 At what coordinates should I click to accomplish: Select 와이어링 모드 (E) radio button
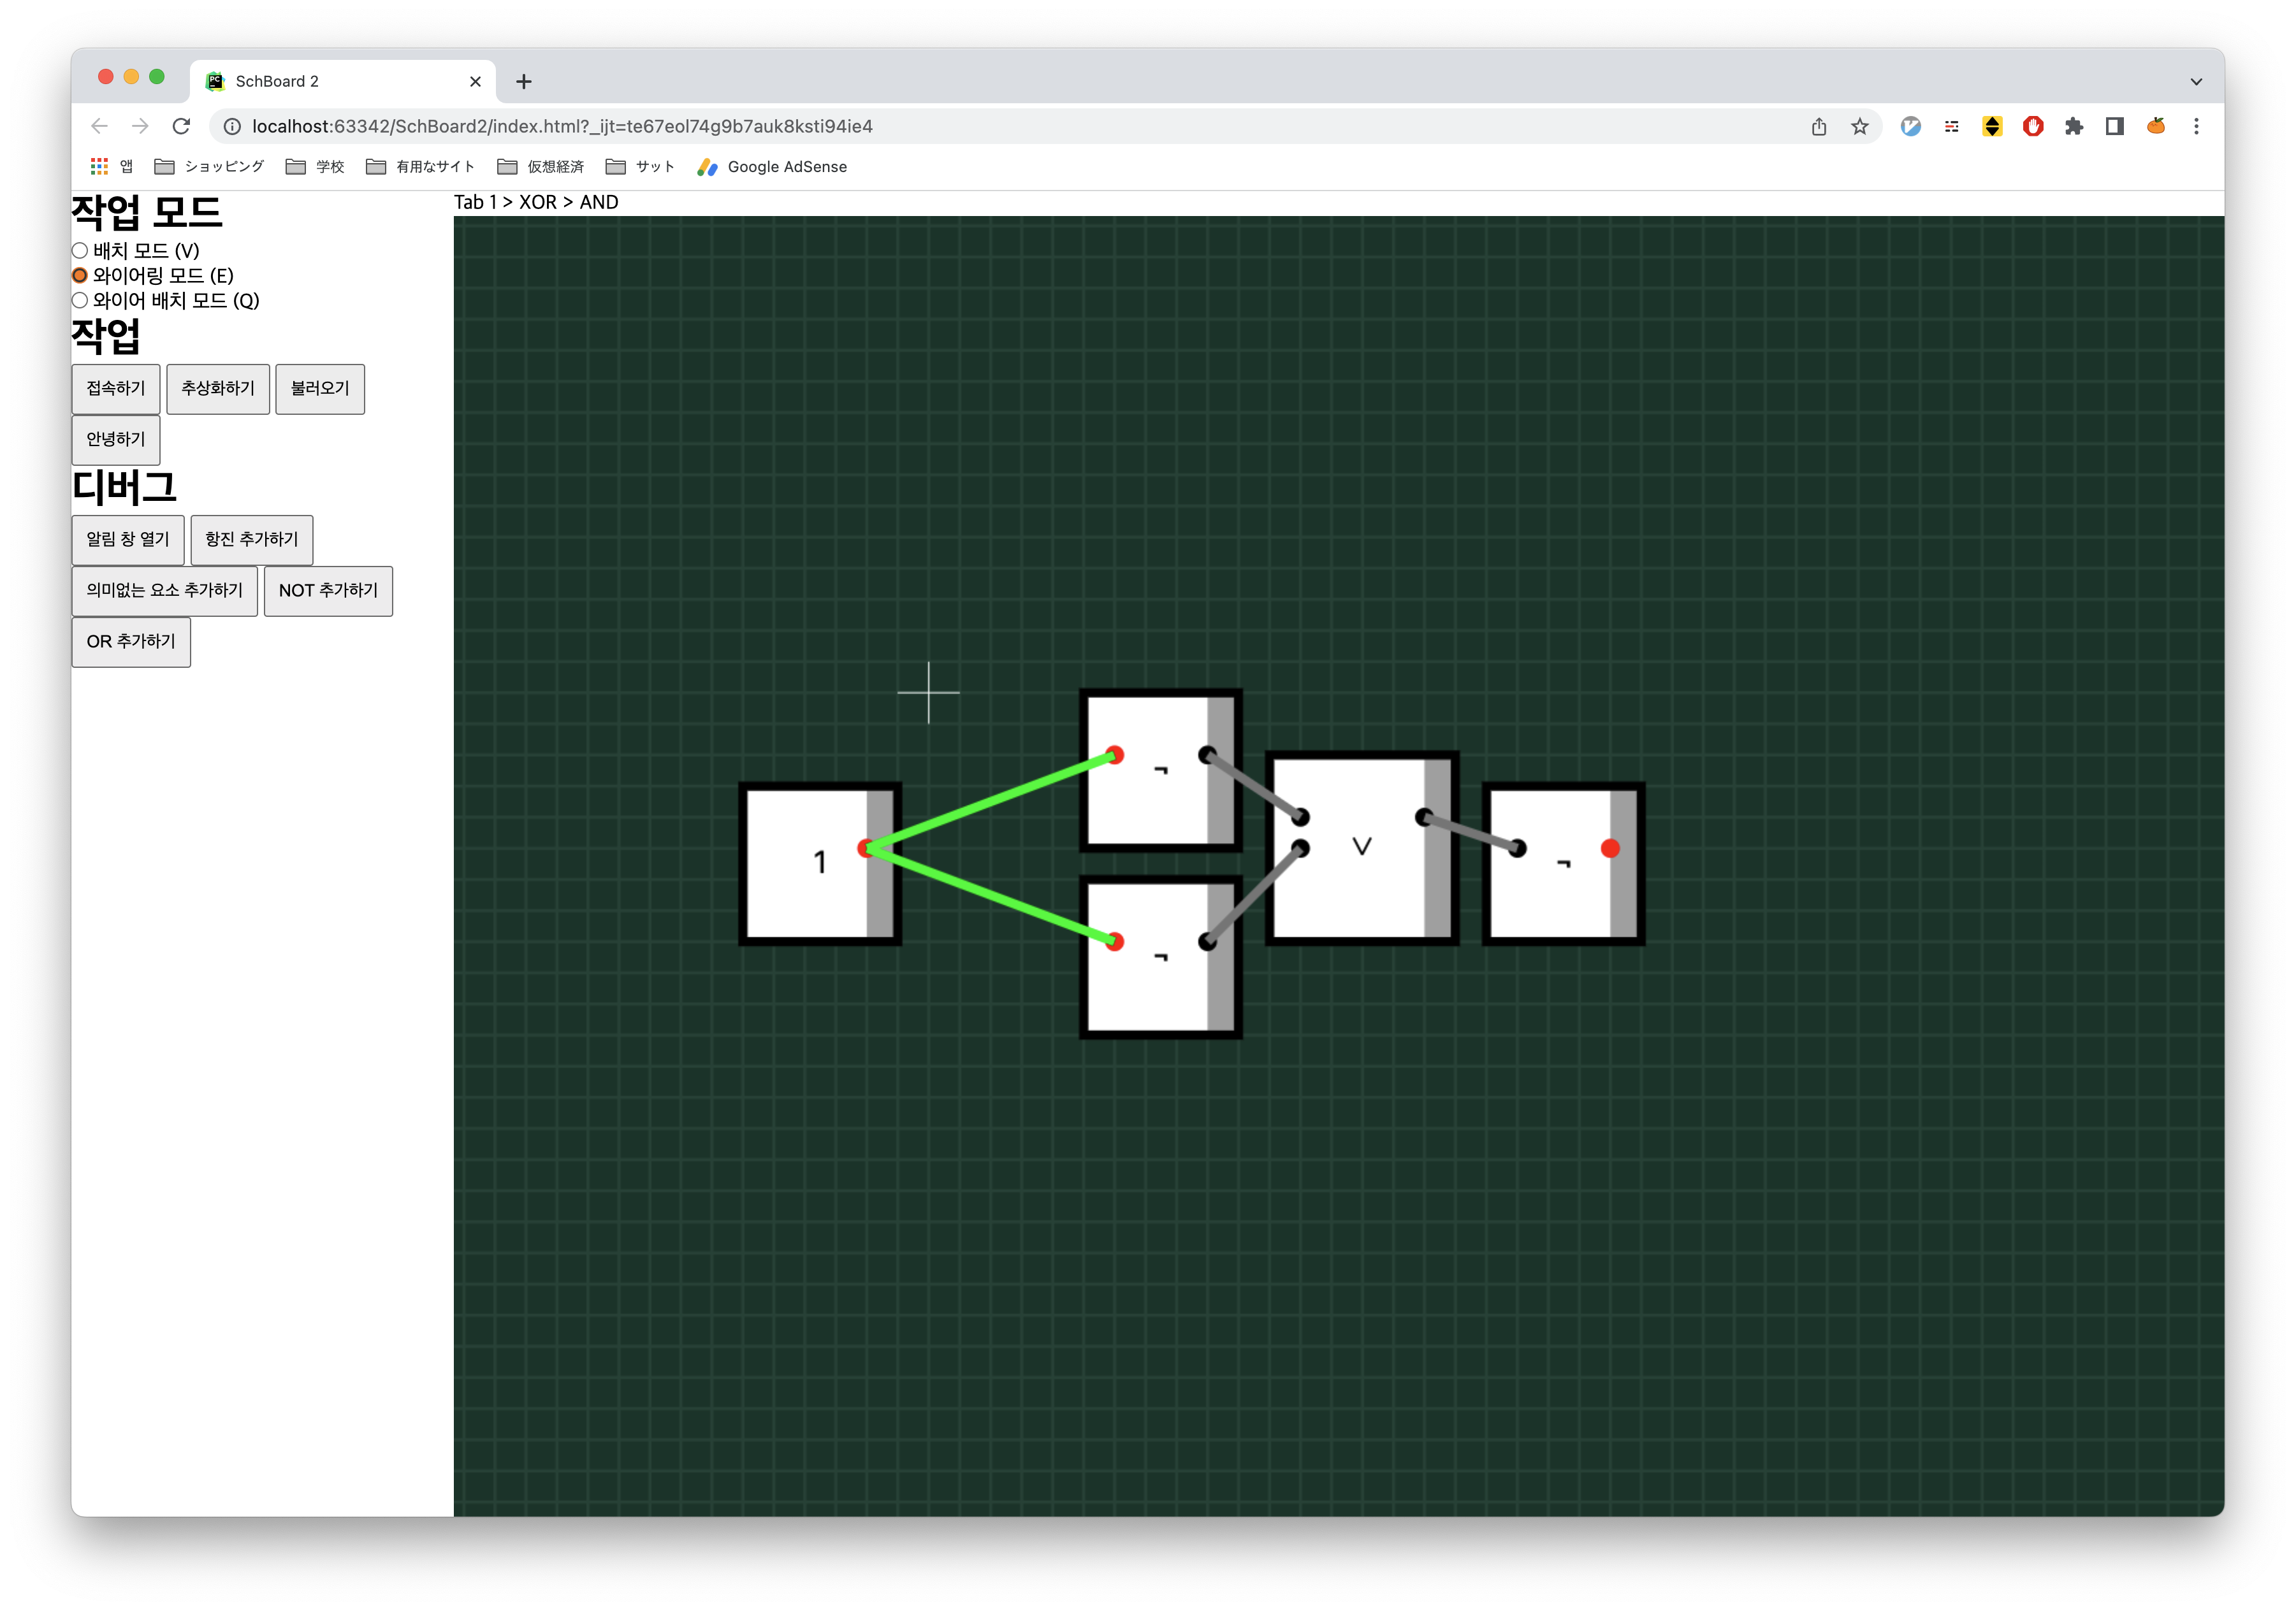80,275
